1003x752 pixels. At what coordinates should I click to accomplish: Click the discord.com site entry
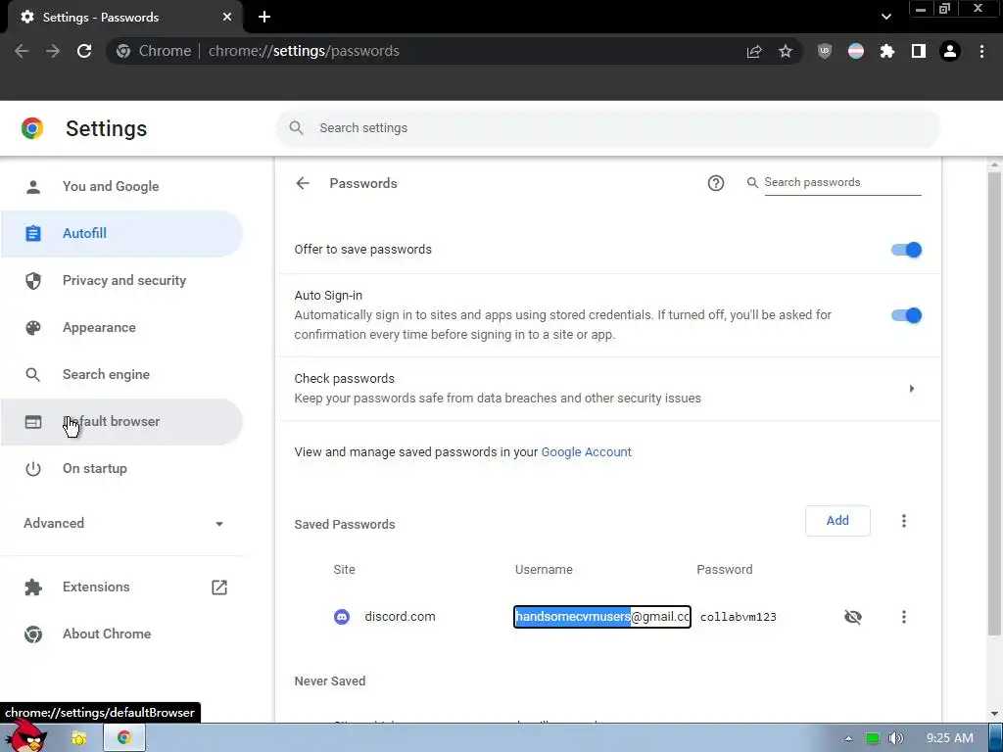coord(400,617)
